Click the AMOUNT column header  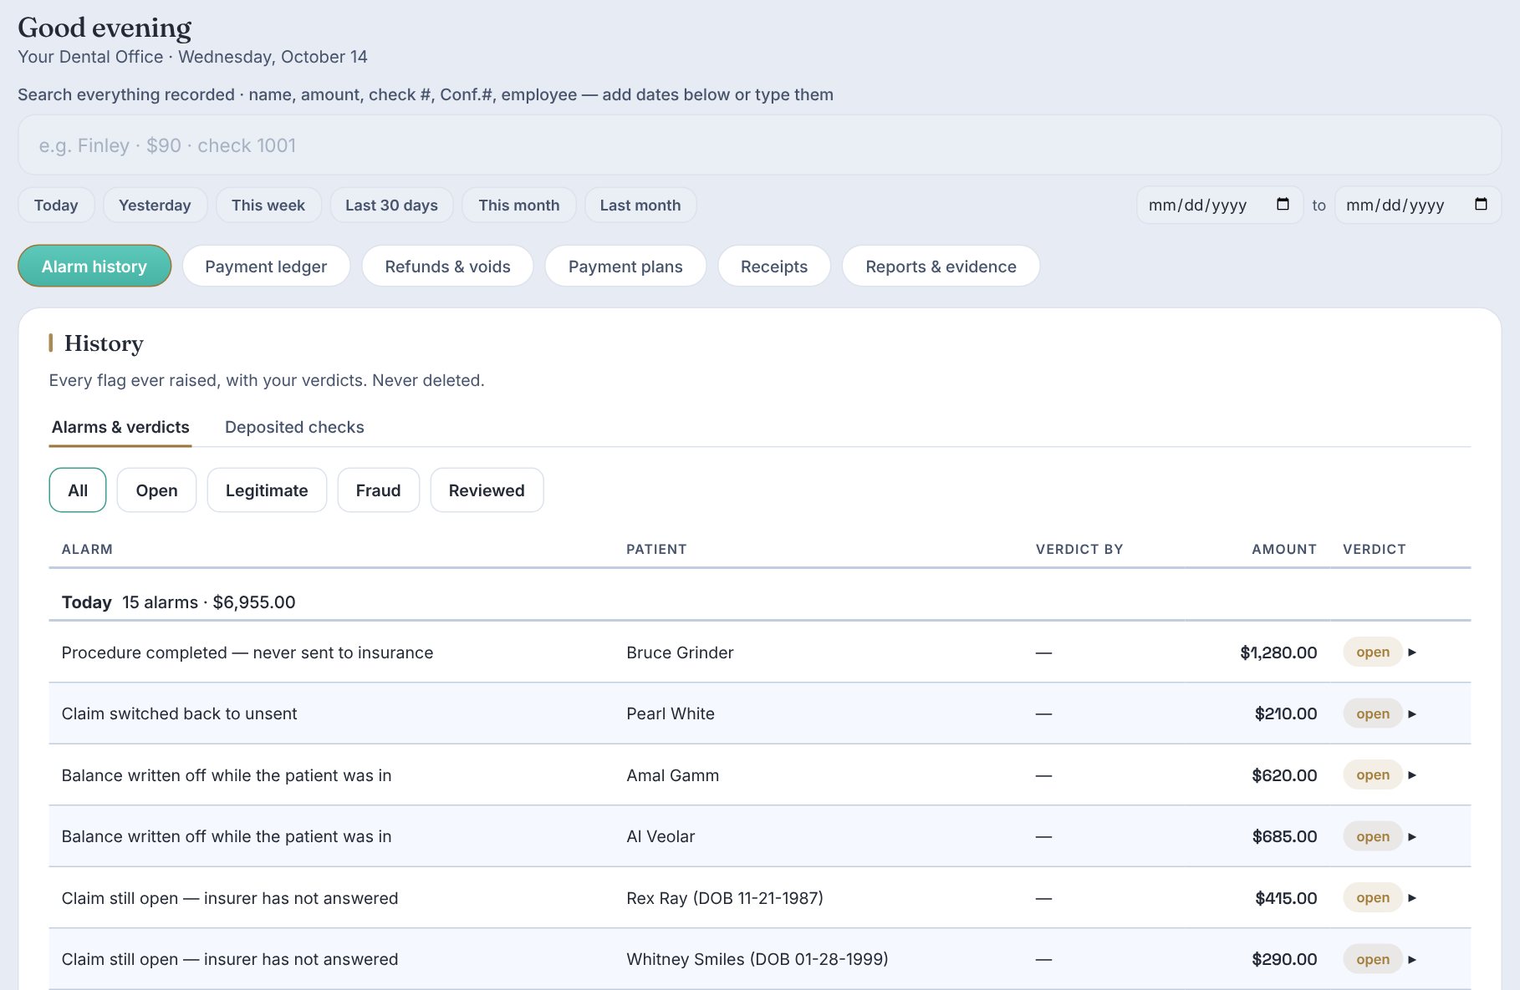coord(1284,549)
